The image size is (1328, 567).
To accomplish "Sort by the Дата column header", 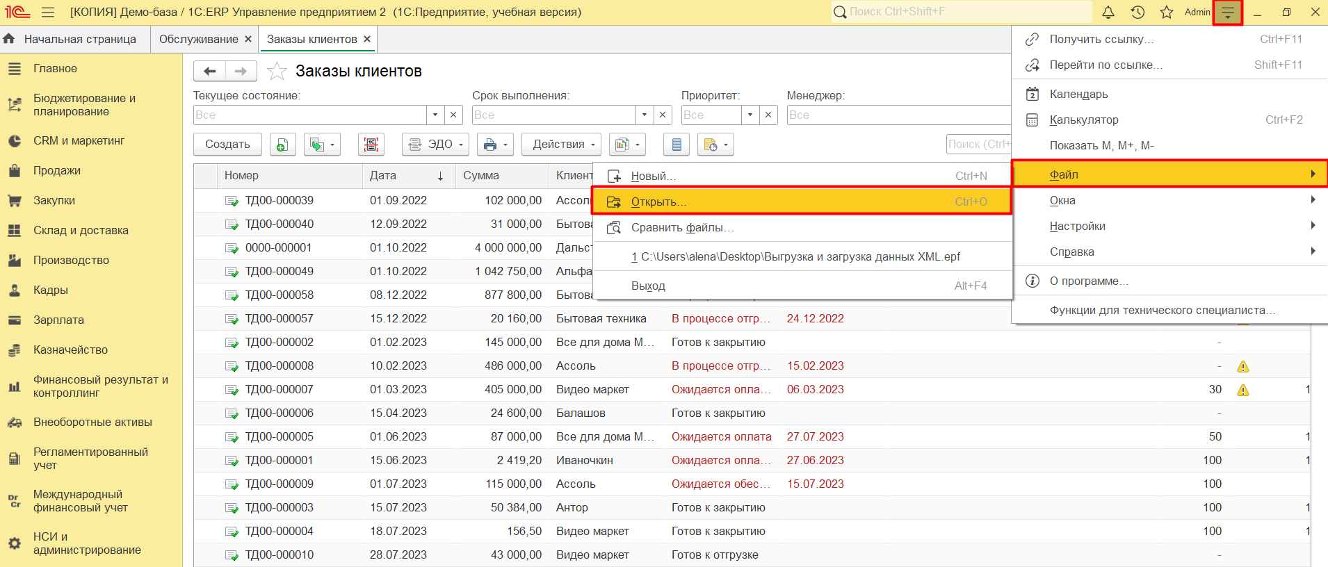I will 409,176.
